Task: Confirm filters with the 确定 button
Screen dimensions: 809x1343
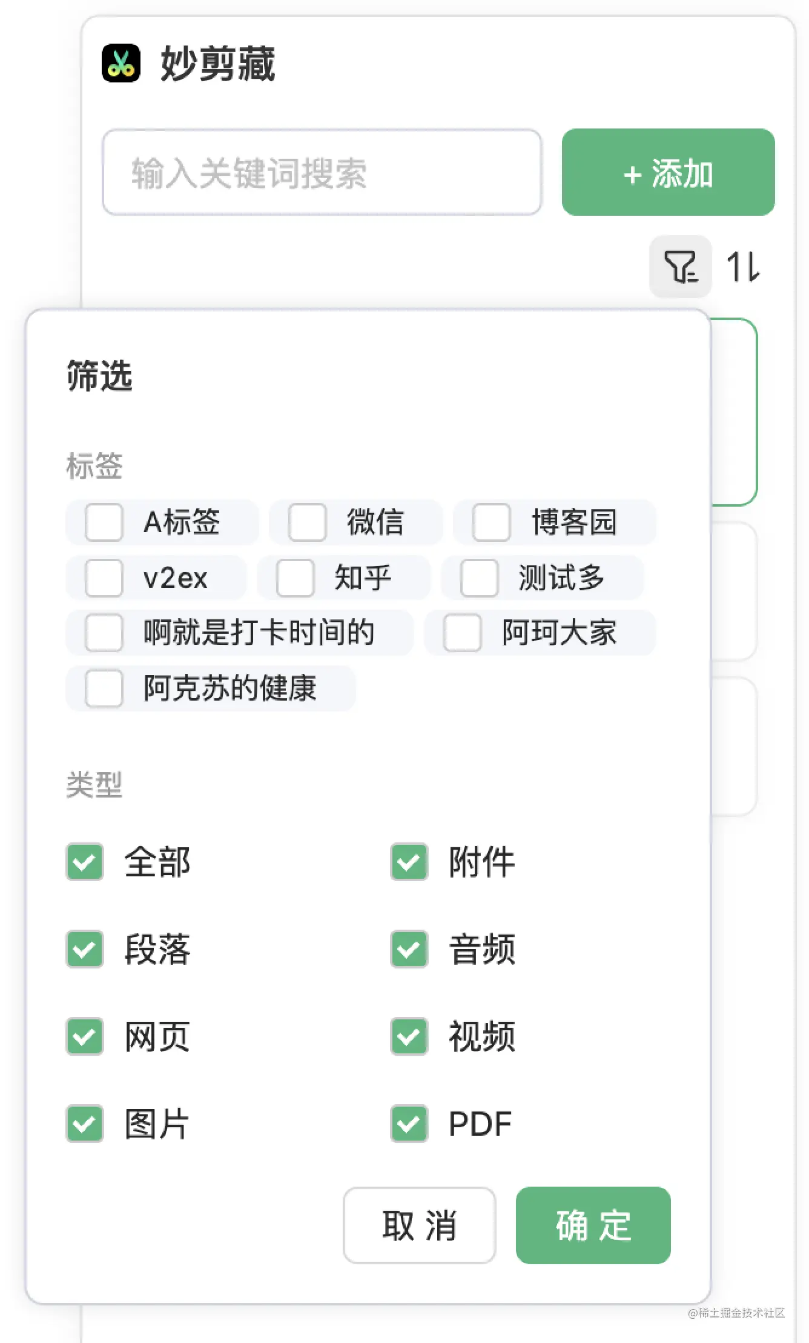Action: (593, 1225)
